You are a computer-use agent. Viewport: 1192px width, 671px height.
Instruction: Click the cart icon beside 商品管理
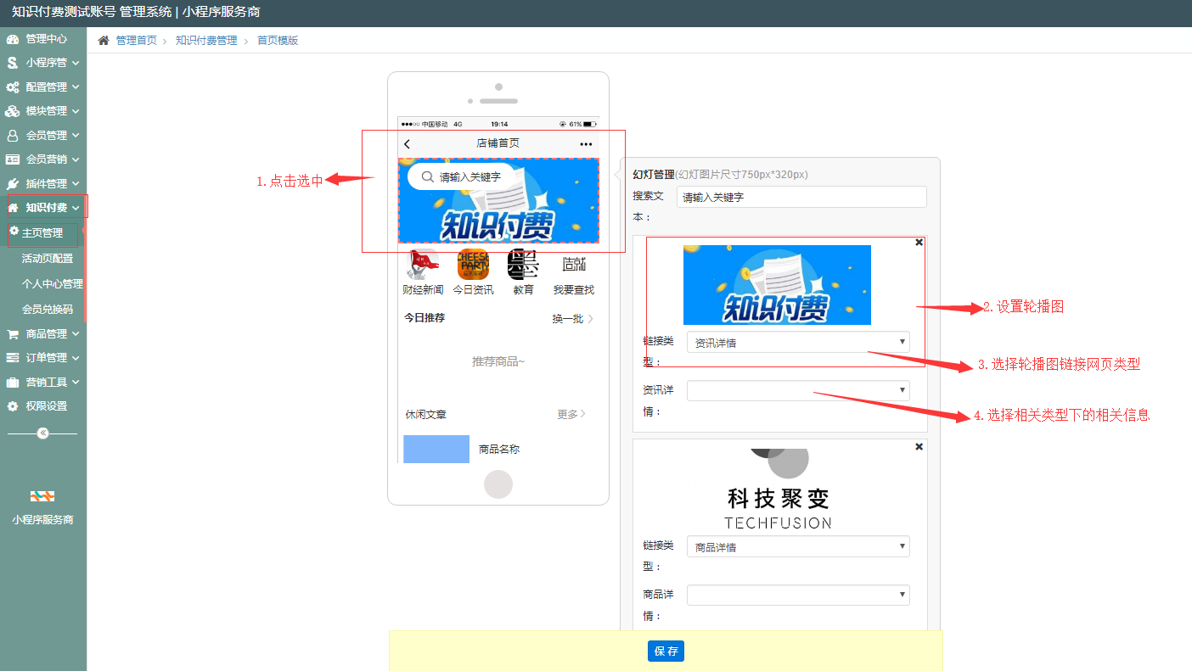pyautogui.click(x=13, y=334)
